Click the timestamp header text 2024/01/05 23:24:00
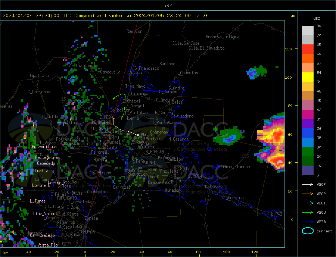The image size is (336, 257). (31, 16)
